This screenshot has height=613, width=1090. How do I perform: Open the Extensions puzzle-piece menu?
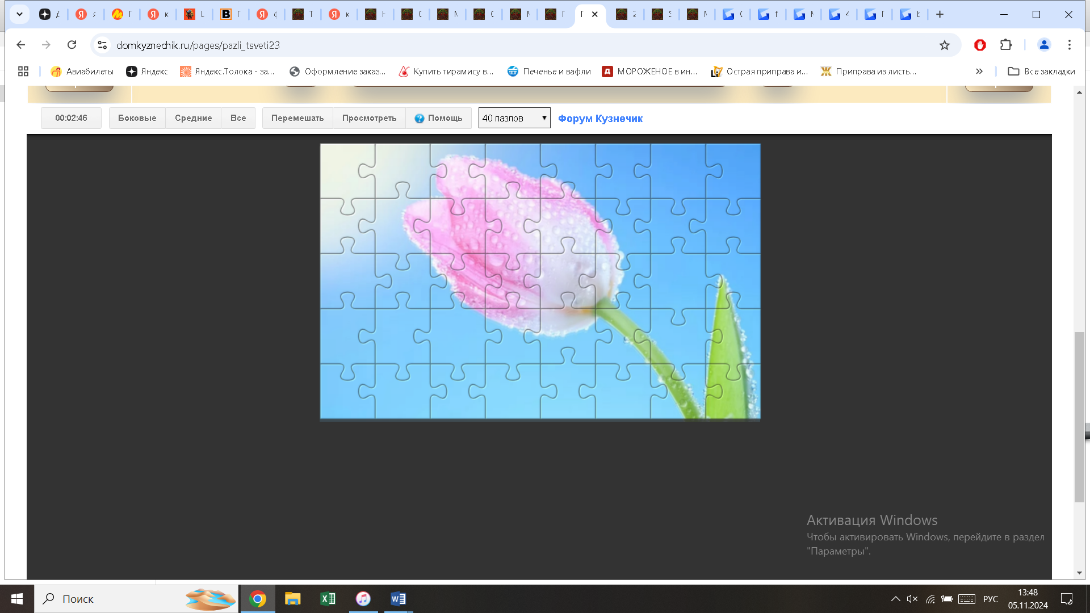coord(1005,45)
